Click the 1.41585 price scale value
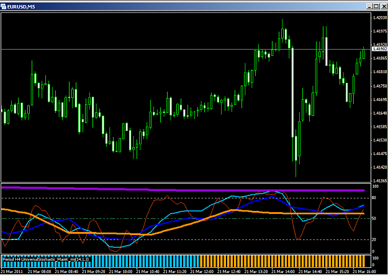Viewport: 388px width, 276px height. point(380,127)
